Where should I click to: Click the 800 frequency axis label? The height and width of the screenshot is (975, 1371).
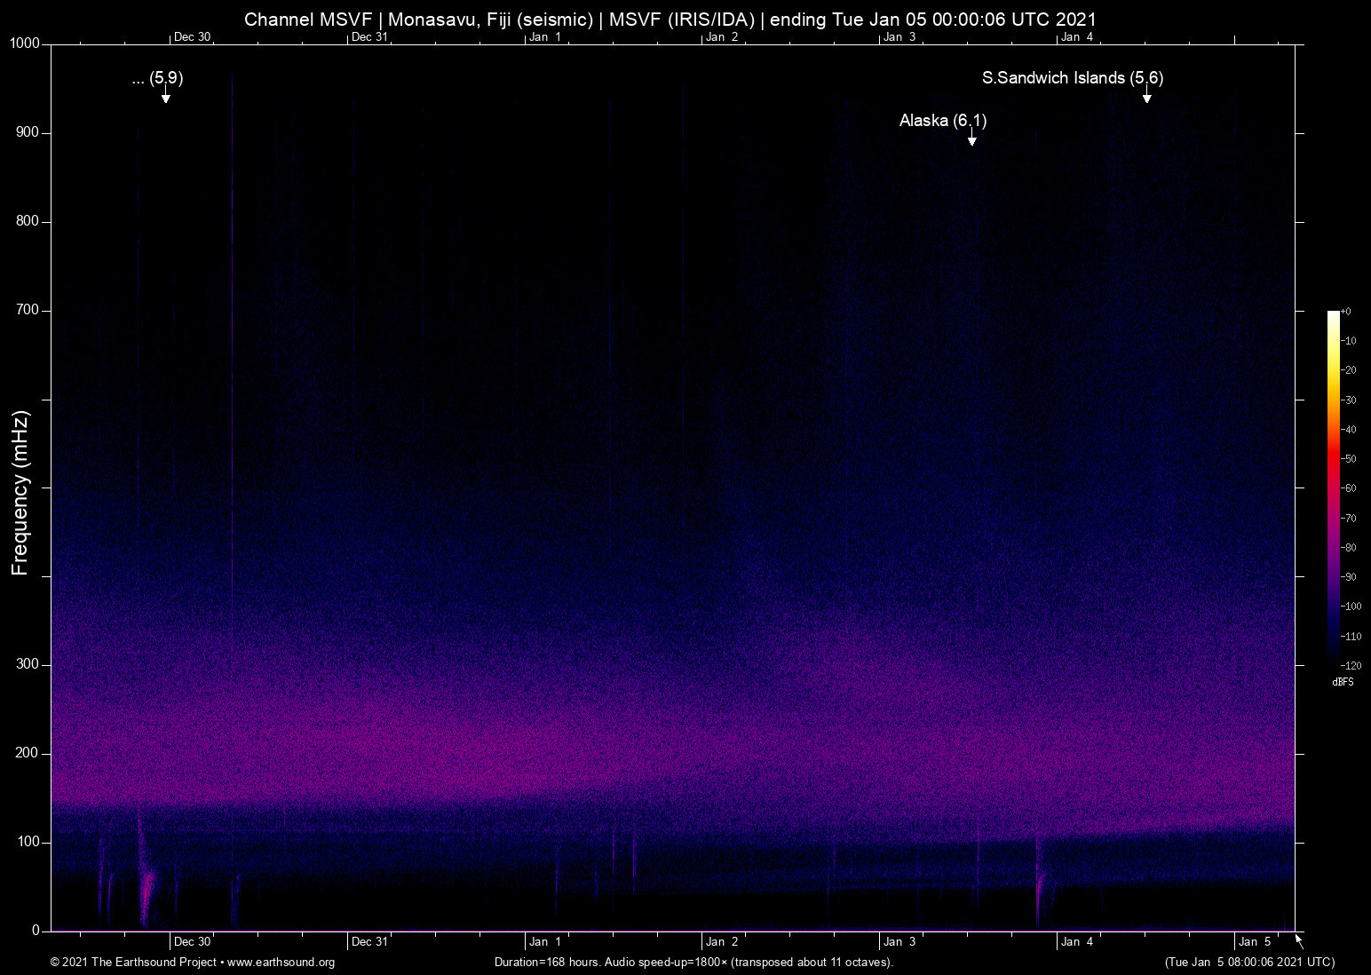[28, 221]
